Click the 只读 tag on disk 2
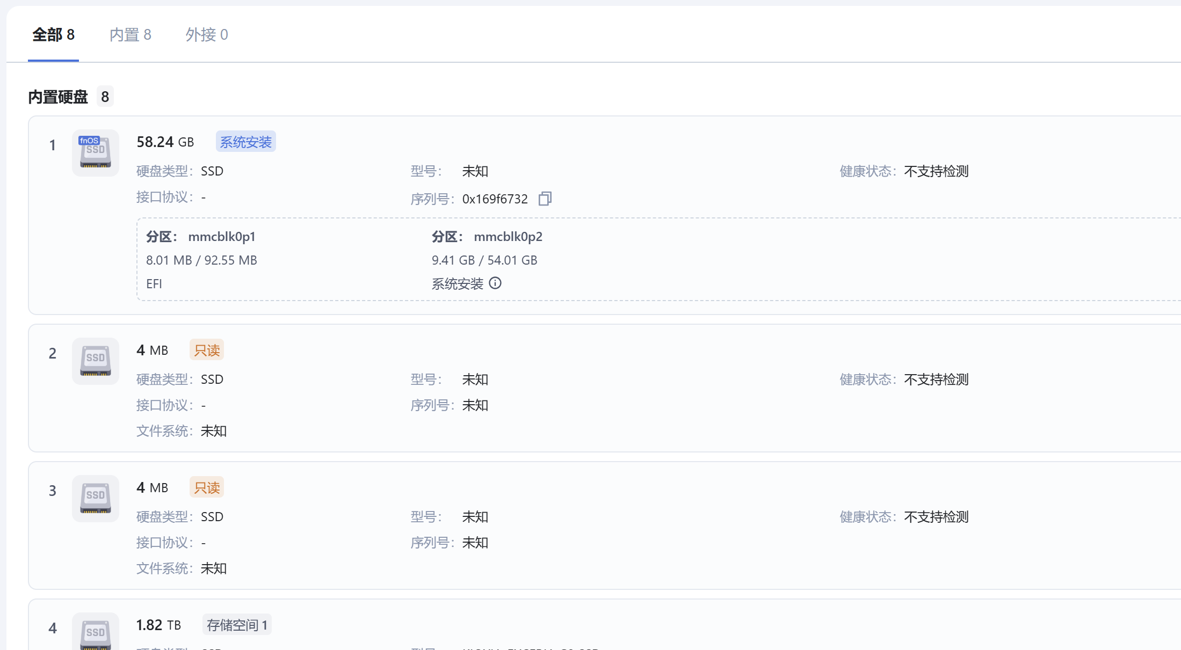 pyautogui.click(x=207, y=350)
